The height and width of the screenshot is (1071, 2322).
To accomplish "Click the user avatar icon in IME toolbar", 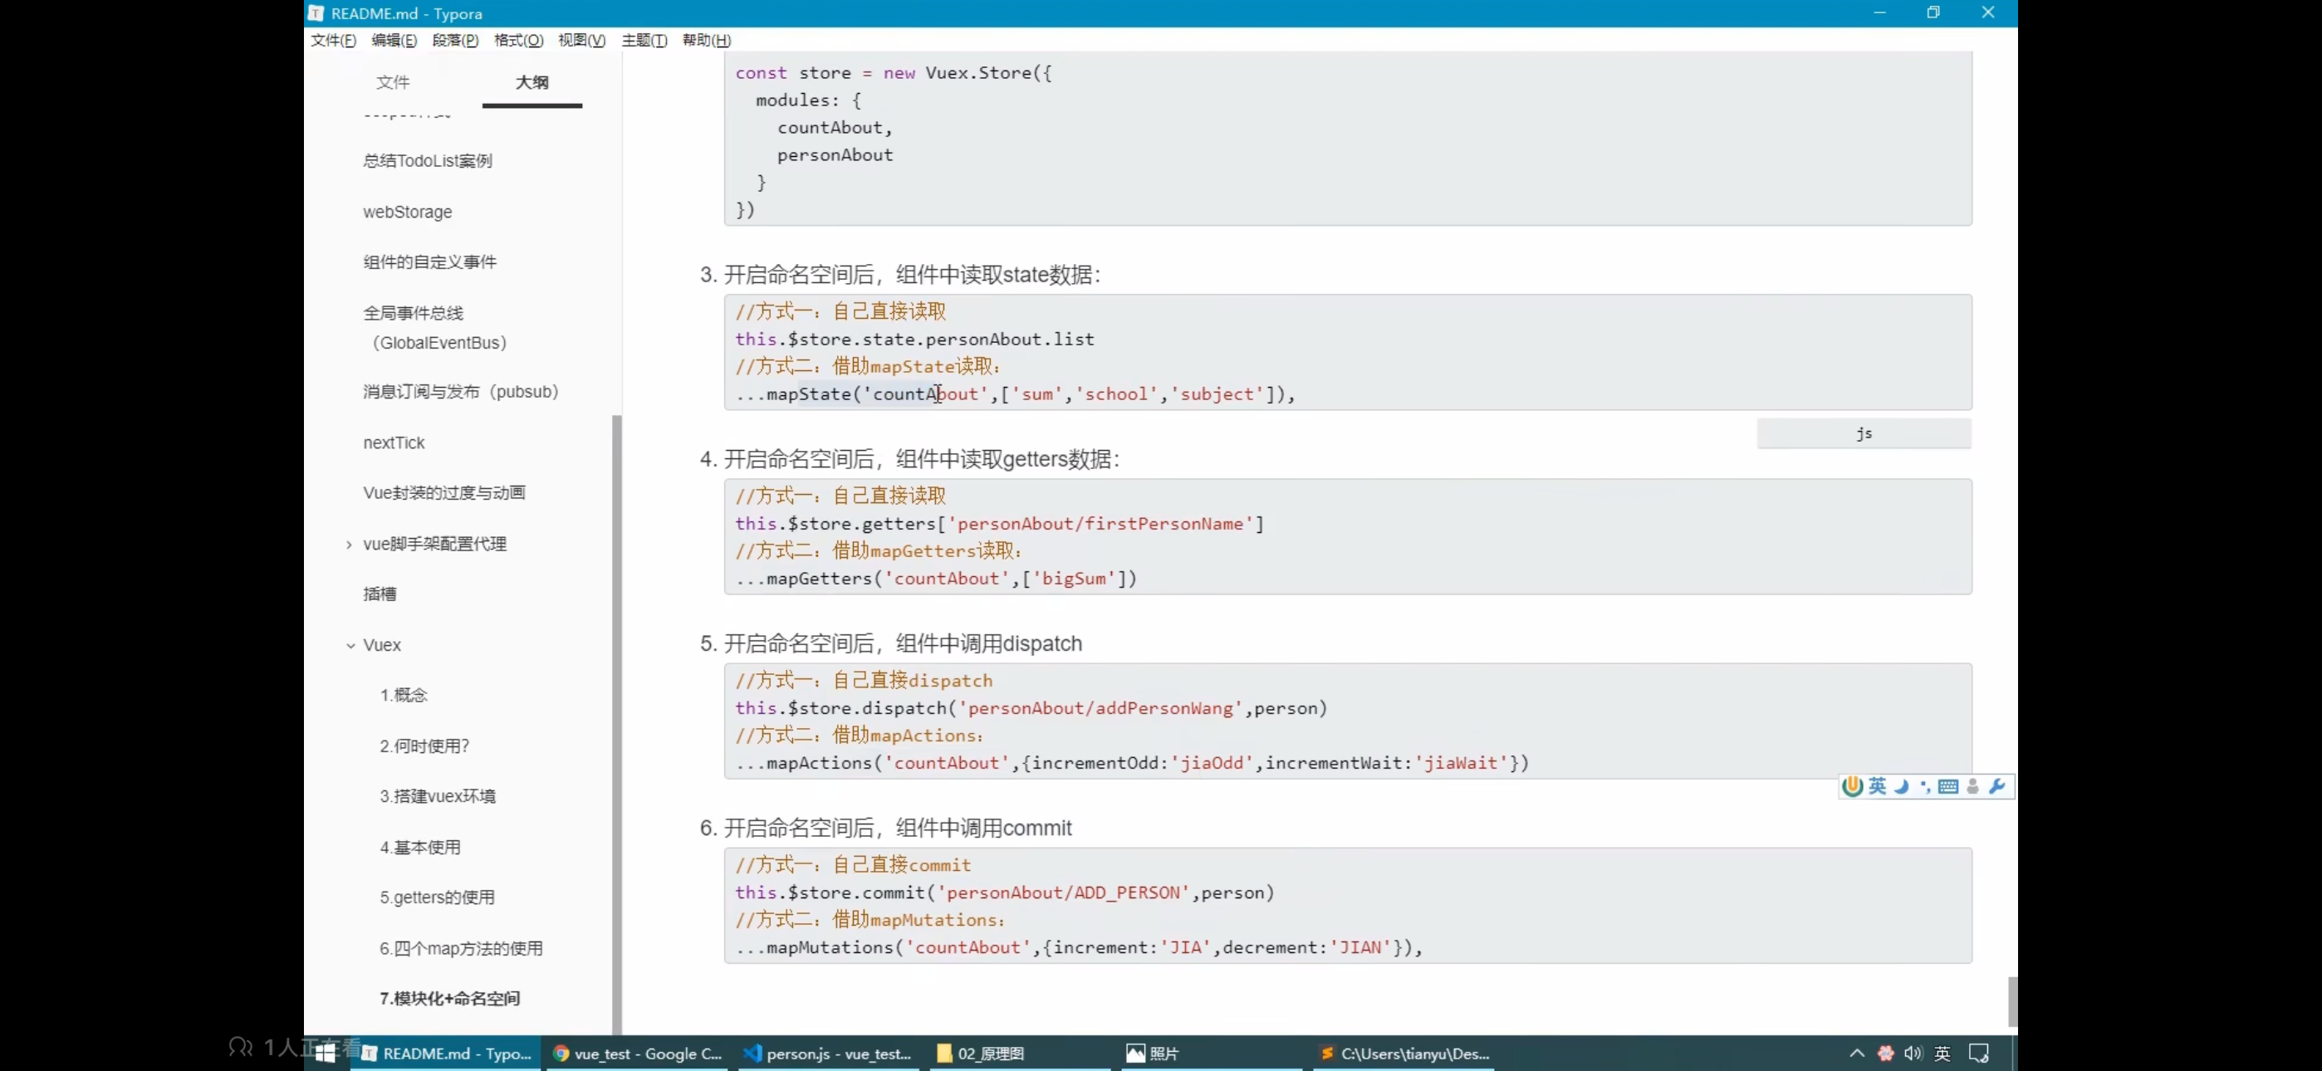I will tap(1973, 786).
